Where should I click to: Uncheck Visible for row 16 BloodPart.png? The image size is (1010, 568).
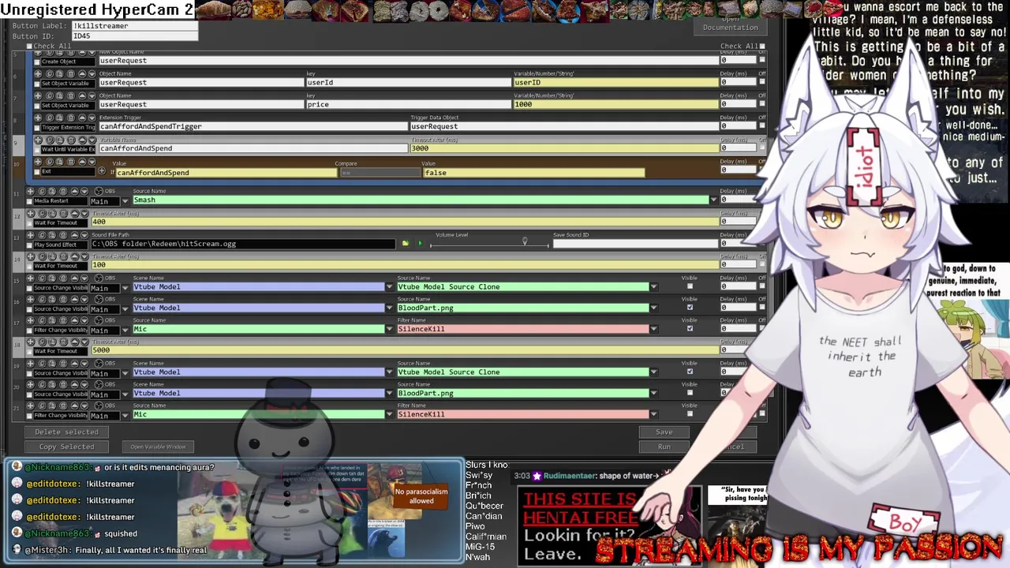[x=690, y=308]
